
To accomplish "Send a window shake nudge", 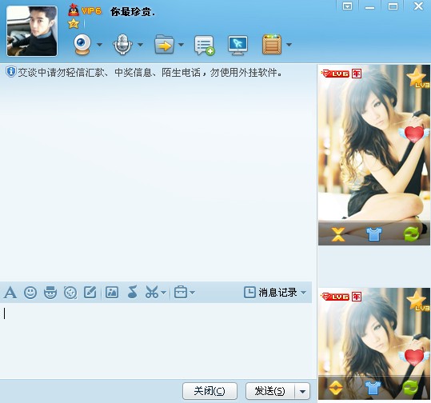I will coord(70,293).
